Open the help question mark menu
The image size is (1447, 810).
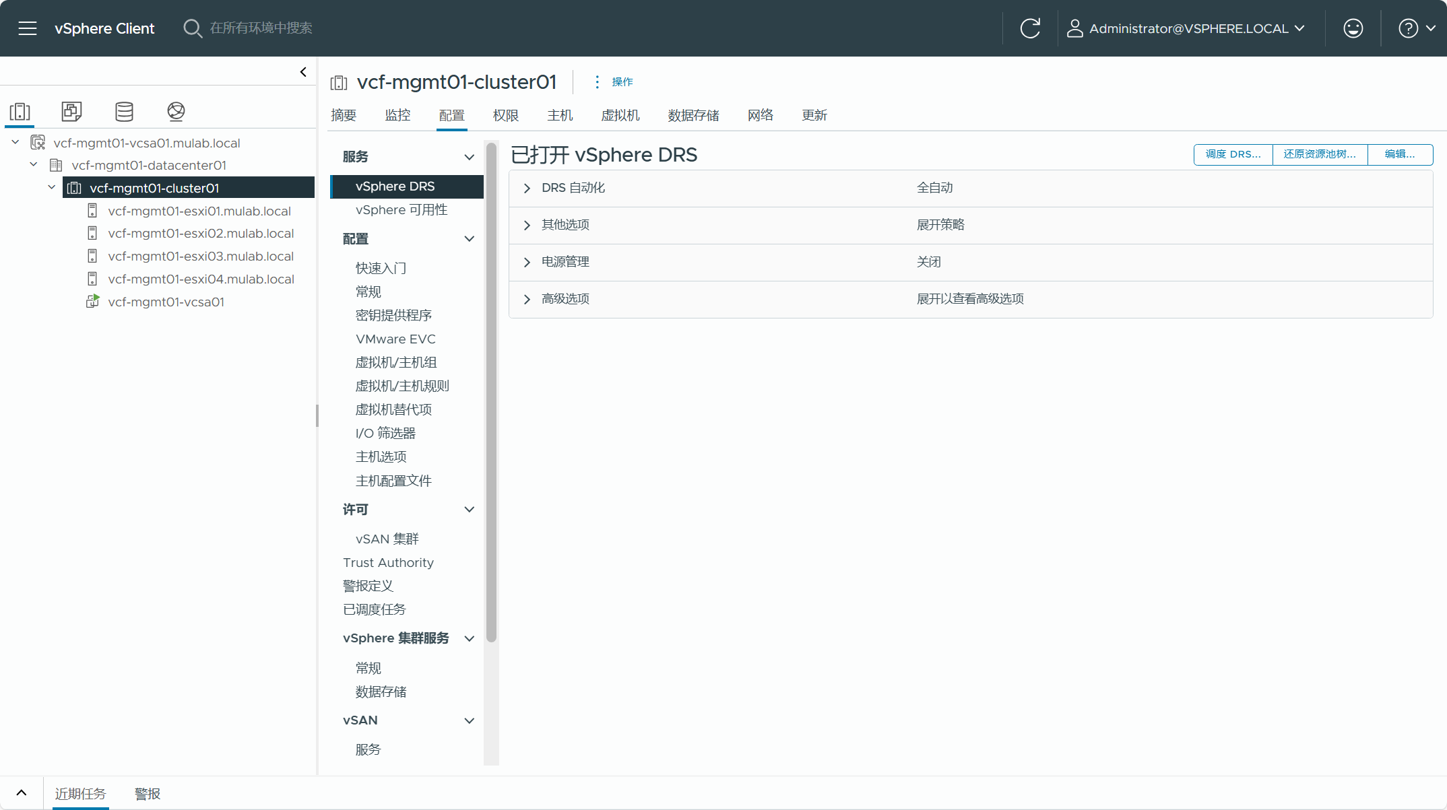click(1408, 28)
